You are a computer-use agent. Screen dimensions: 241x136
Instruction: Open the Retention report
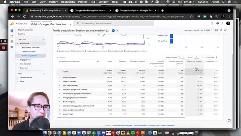24,68
